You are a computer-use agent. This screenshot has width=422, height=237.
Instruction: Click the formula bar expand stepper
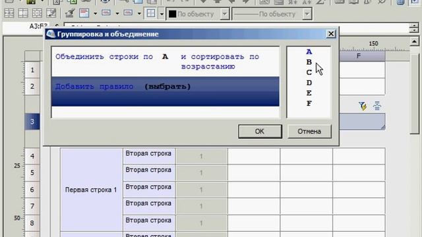(413, 28)
